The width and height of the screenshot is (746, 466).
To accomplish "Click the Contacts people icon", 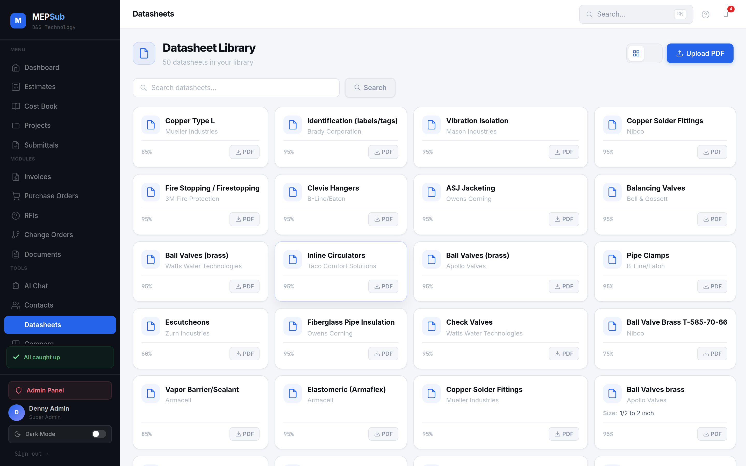I will (x=16, y=305).
